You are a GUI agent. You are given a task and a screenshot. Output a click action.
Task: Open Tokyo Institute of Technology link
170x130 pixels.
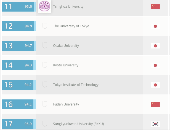pos(76,85)
